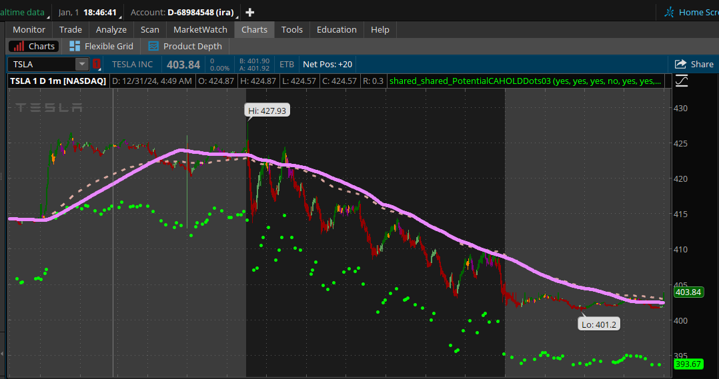Select the Charts sub-tab with bar icon

[x=35, y=46]
